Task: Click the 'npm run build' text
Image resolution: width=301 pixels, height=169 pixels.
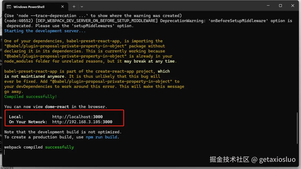Action: click(x=101, y=137)
